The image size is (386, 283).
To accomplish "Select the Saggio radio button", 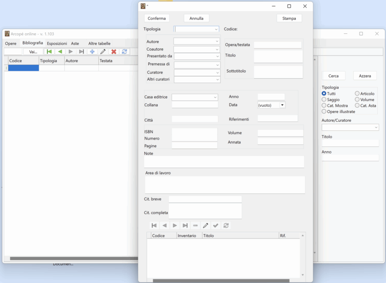I will (x=324, y=99).
